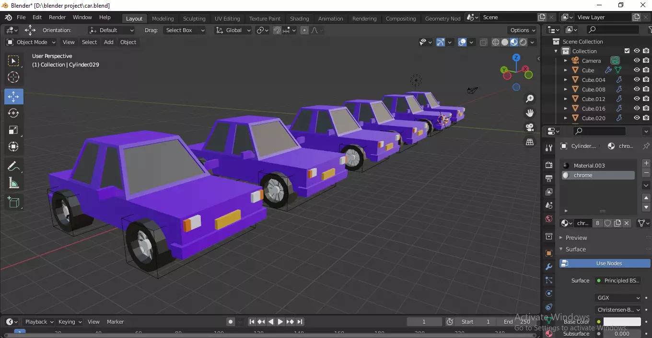Image resolution: width=652 pixels, height=338 pixels.
Task: Open the Object properties tab
Action: pos(549,253)
